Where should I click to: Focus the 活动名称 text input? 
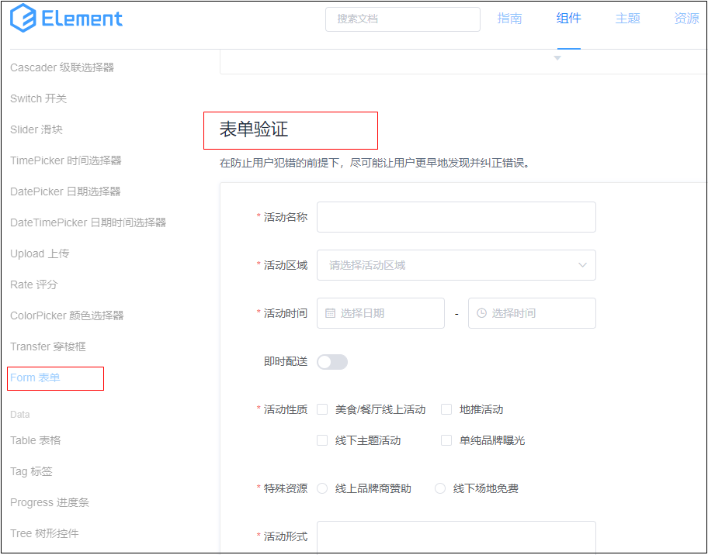tap(456, 217)
